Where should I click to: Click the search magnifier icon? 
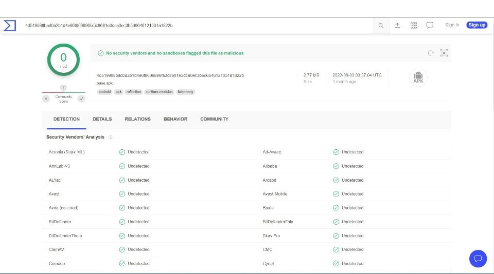tap(381, 25)
